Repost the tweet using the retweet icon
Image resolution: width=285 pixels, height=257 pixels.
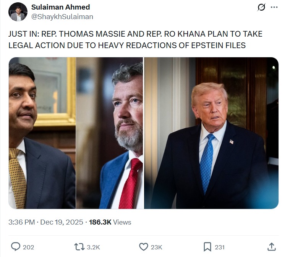[x=79, y=247]
